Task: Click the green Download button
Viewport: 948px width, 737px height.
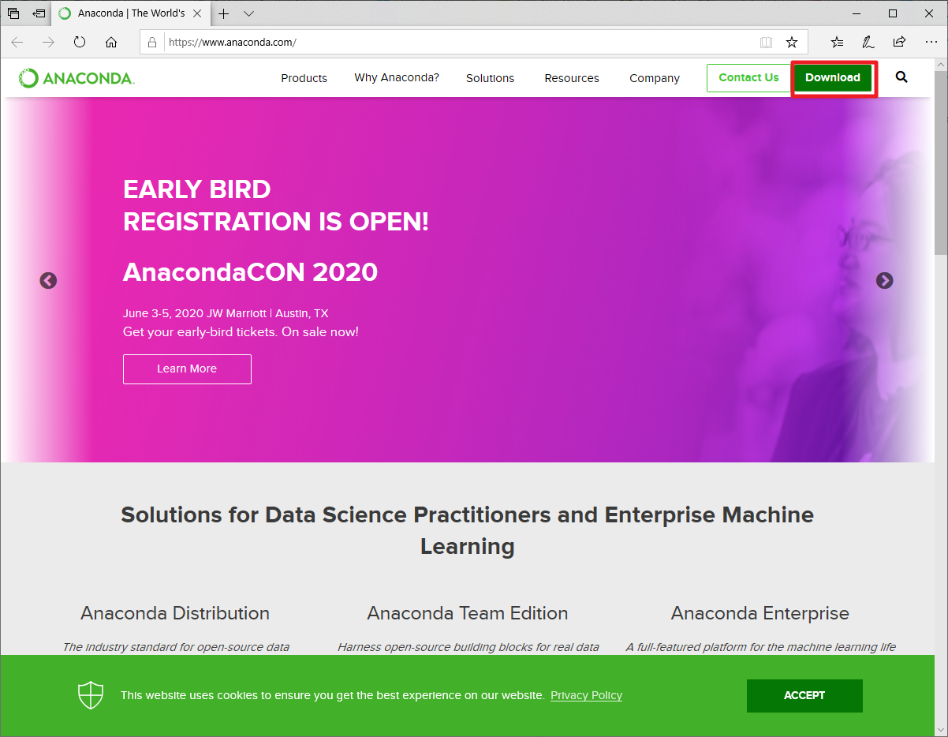Action: (833, 77)
